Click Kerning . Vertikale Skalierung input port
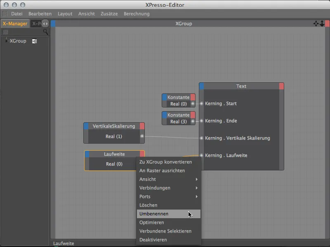The image size is (330, 247). [201, 138]
